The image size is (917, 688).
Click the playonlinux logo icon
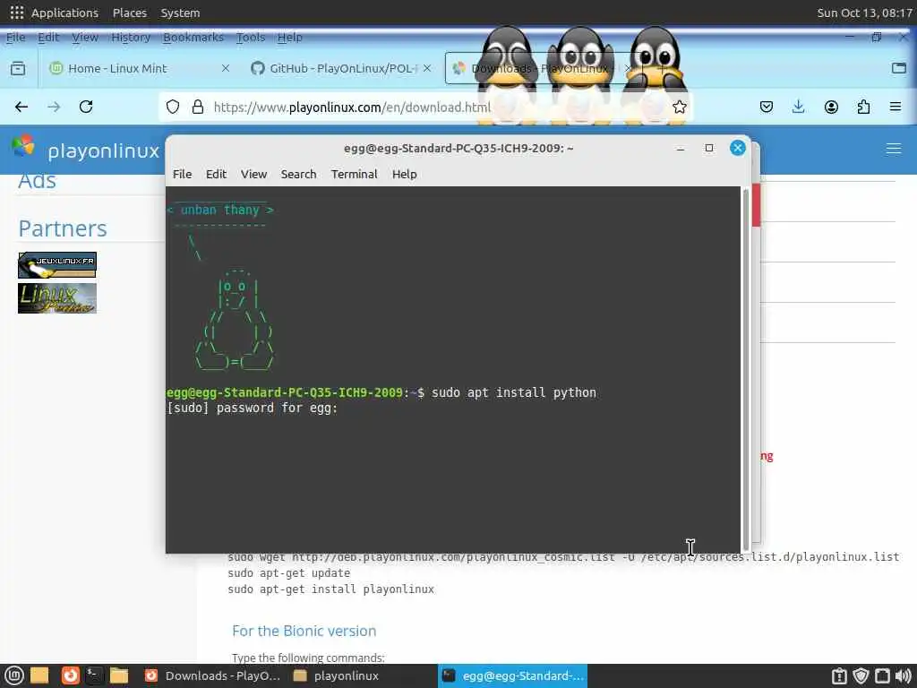coord(23,146)
